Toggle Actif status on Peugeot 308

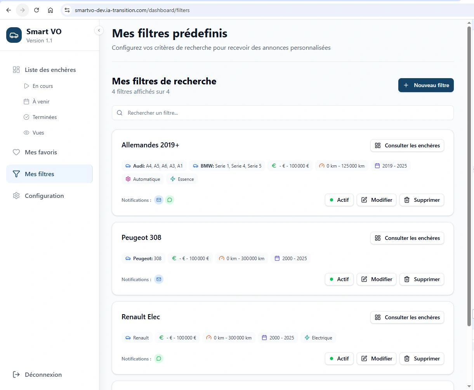[x=339, y=279]
